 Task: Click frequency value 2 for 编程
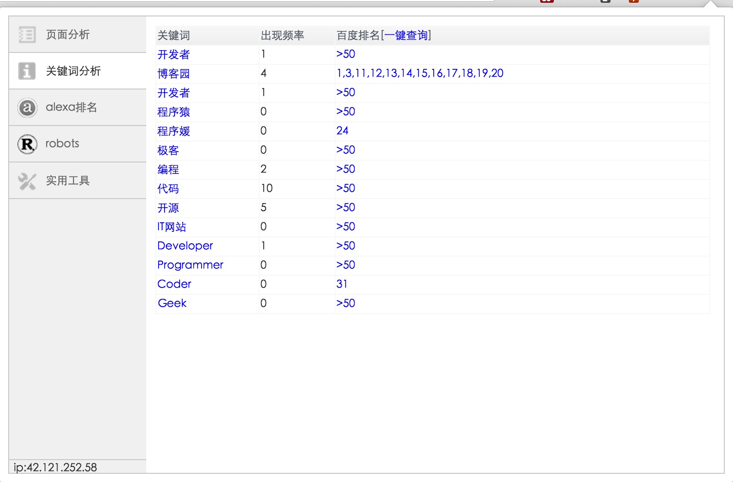click(x=264, y=169)
